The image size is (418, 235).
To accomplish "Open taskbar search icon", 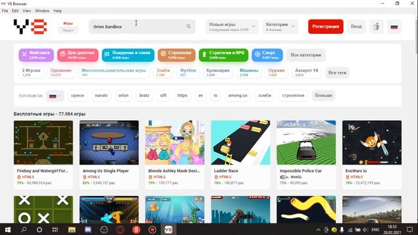I will (24, 229).
